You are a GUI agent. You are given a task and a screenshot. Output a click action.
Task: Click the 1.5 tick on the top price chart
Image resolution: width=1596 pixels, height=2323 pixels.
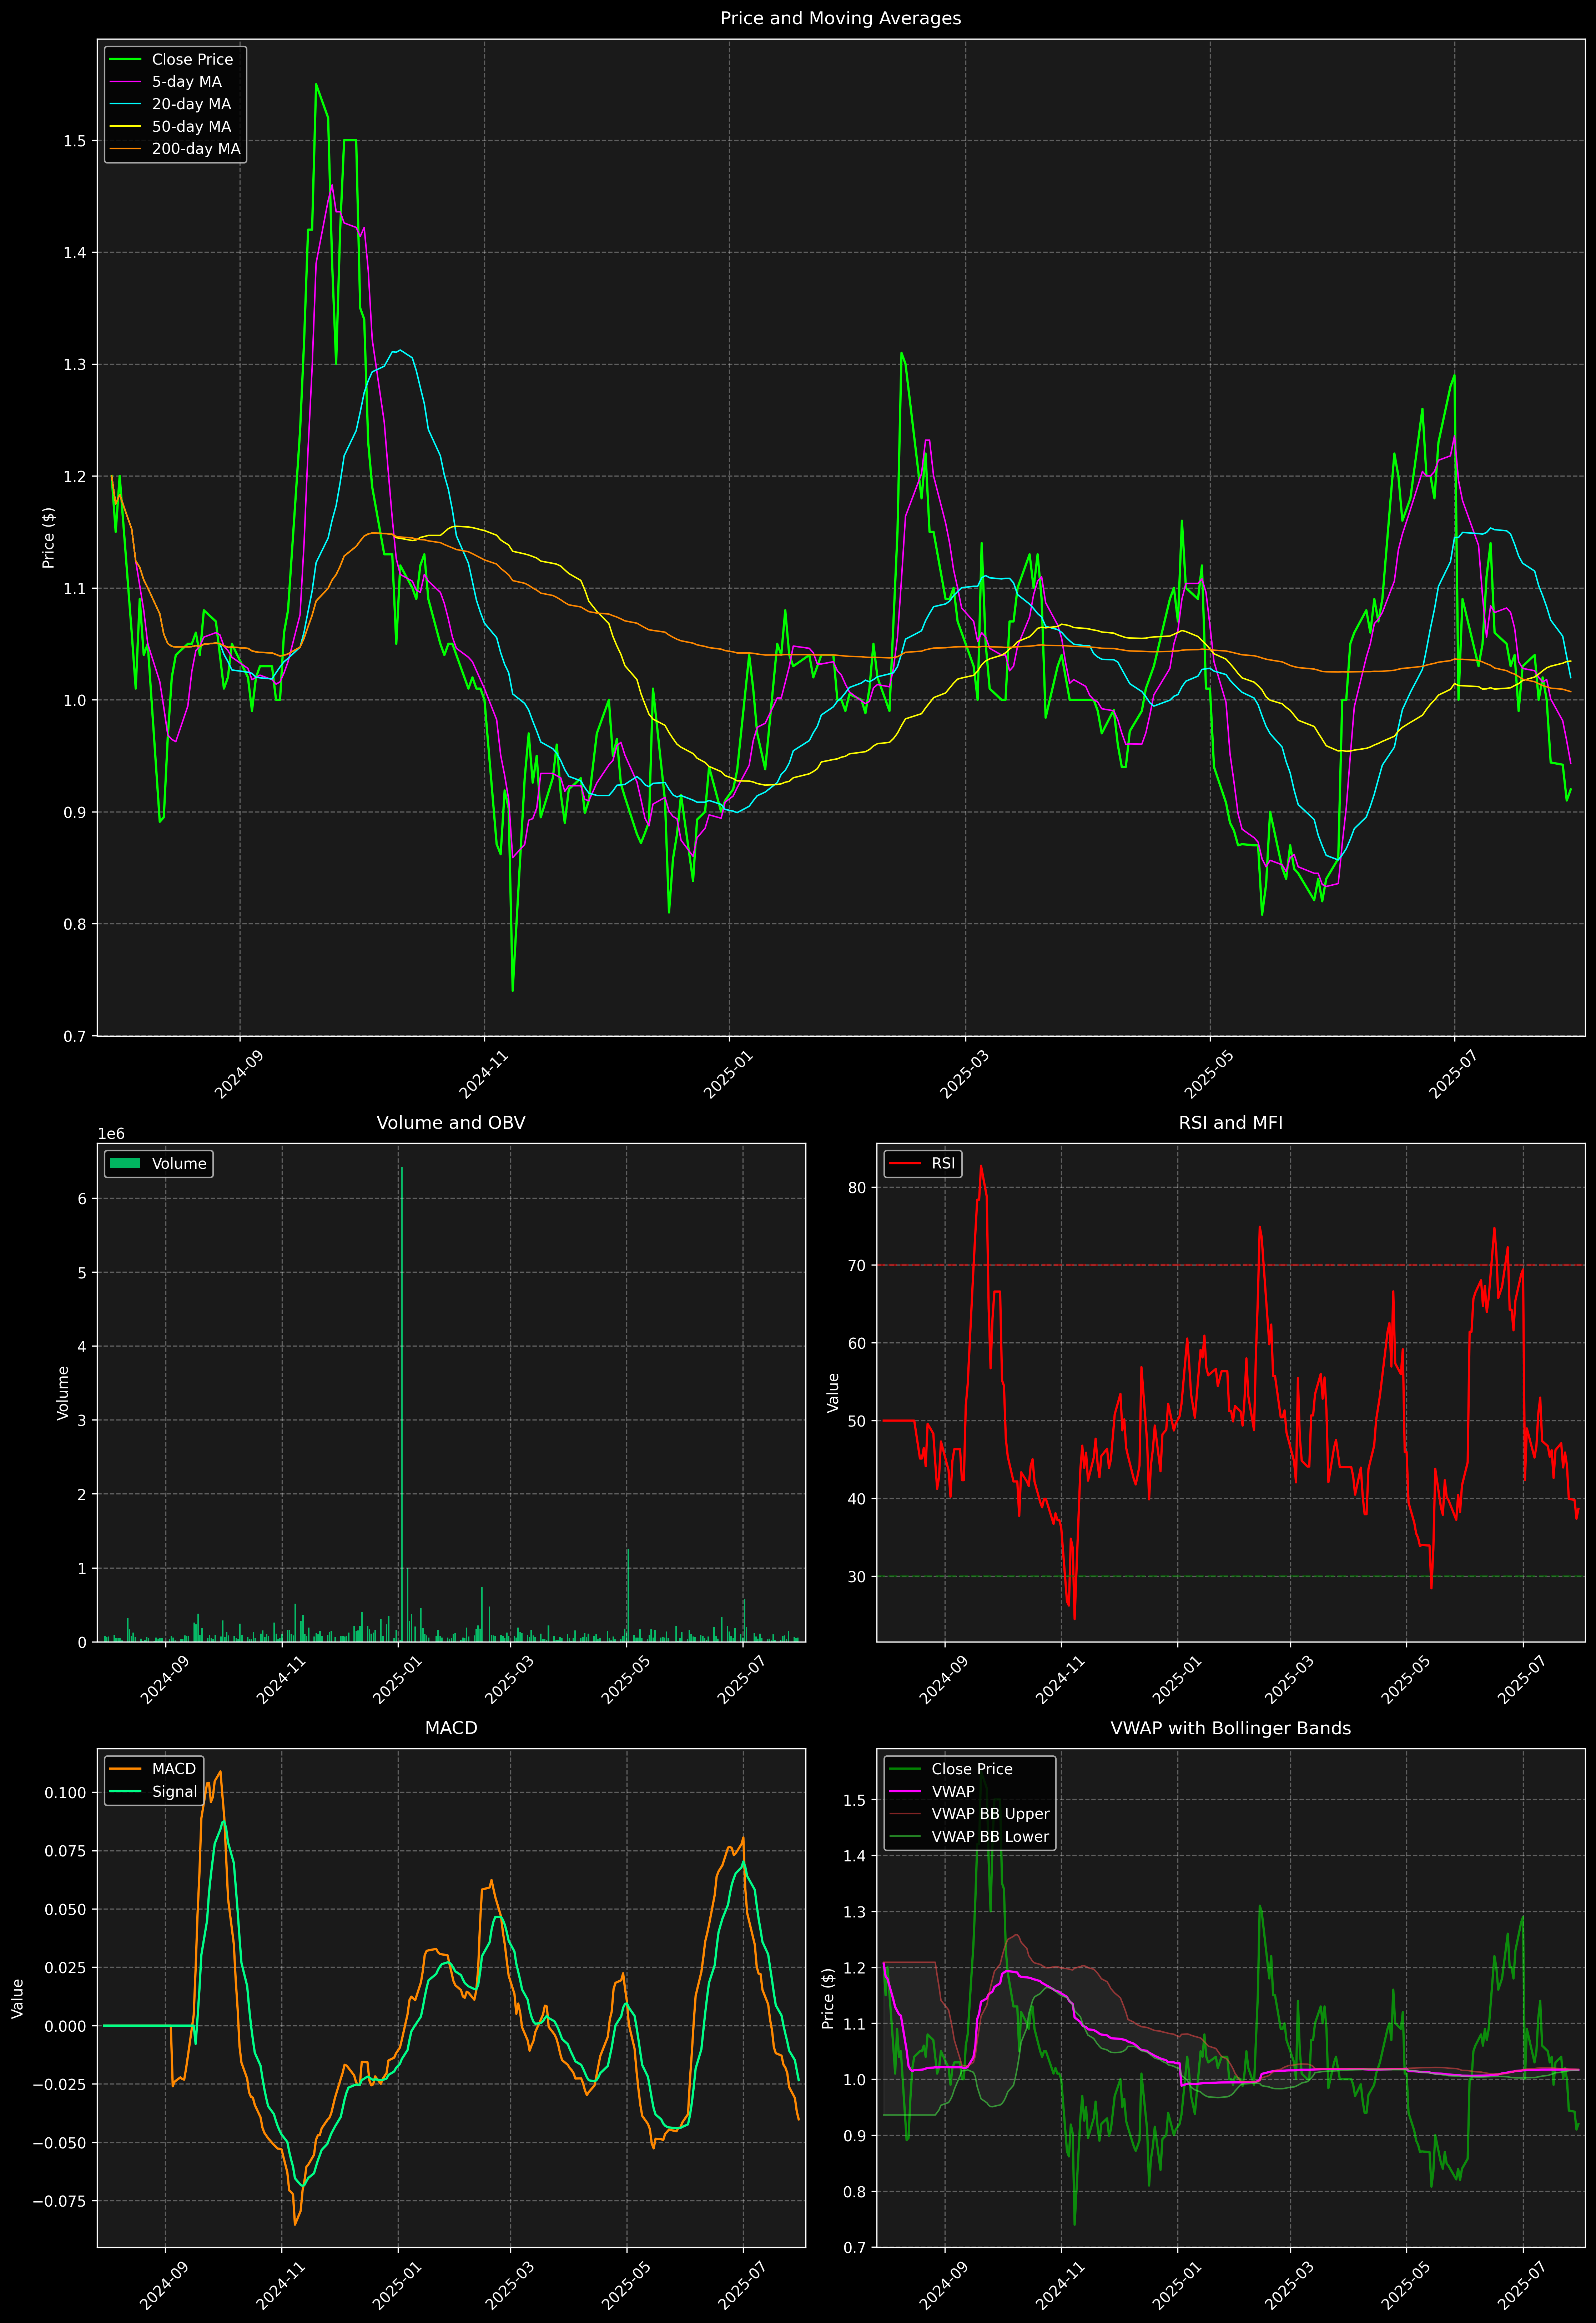[x=75, y=141]
